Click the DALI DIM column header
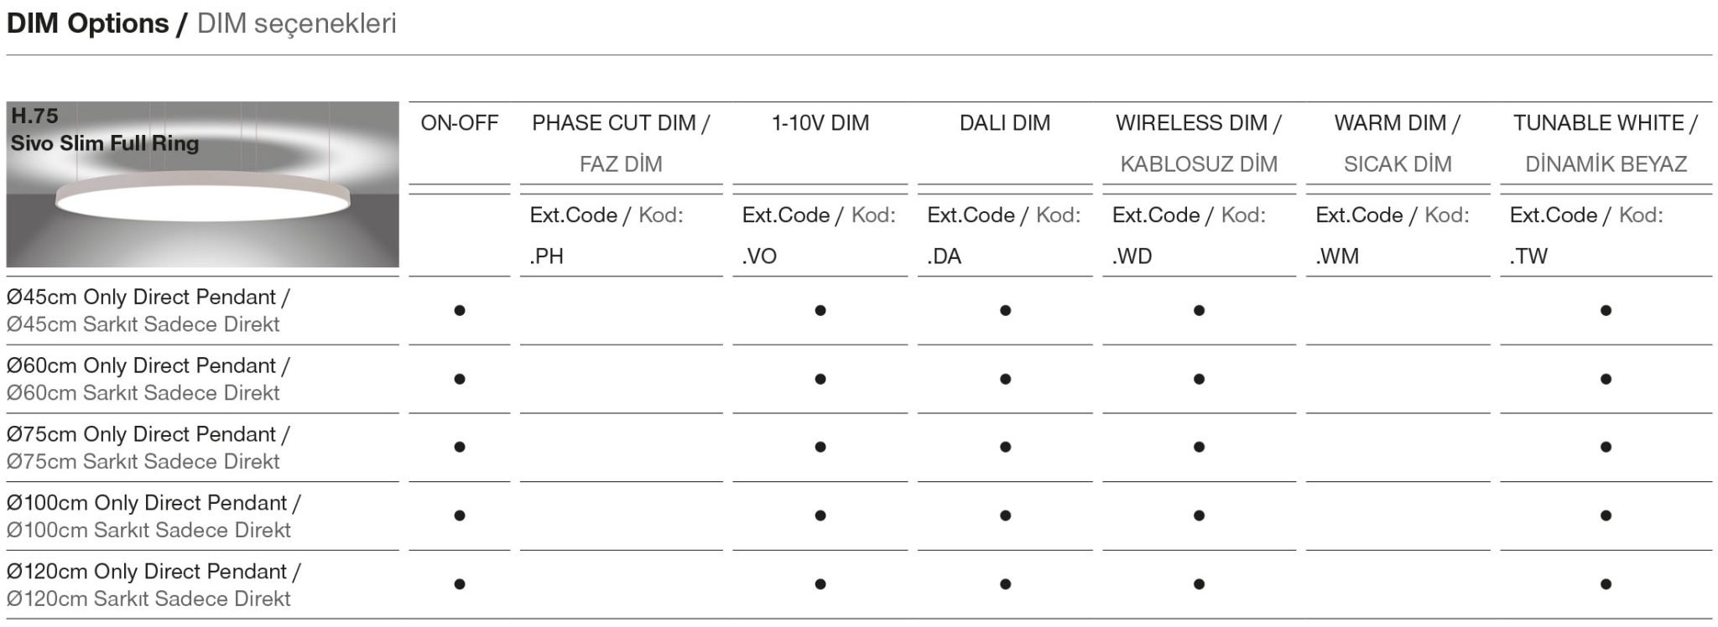The image size is (1718, 627). pos(1004,123)
